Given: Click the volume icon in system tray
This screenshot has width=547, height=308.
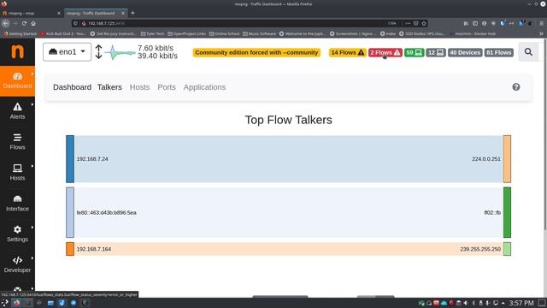Looking at the screenshot, I should click(x=465, y=303).
